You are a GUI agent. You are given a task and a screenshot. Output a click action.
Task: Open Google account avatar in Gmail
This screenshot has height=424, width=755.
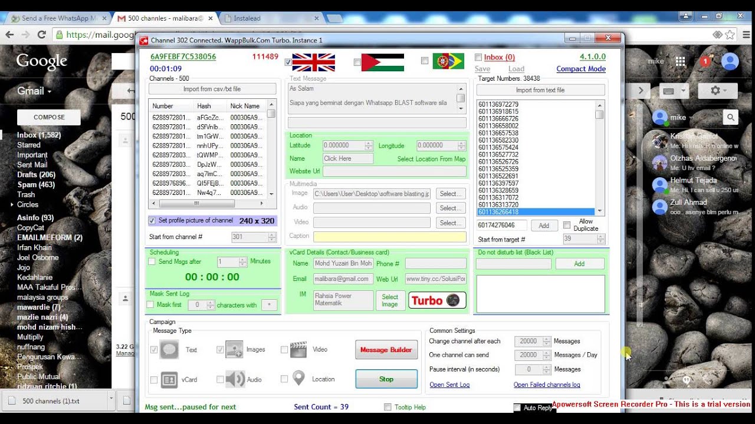pyautogui.click(x=730, y=61)
